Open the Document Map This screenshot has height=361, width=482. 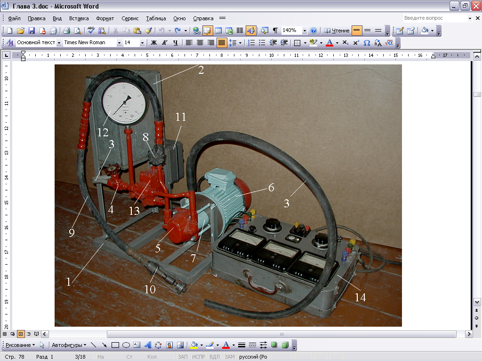265,31
